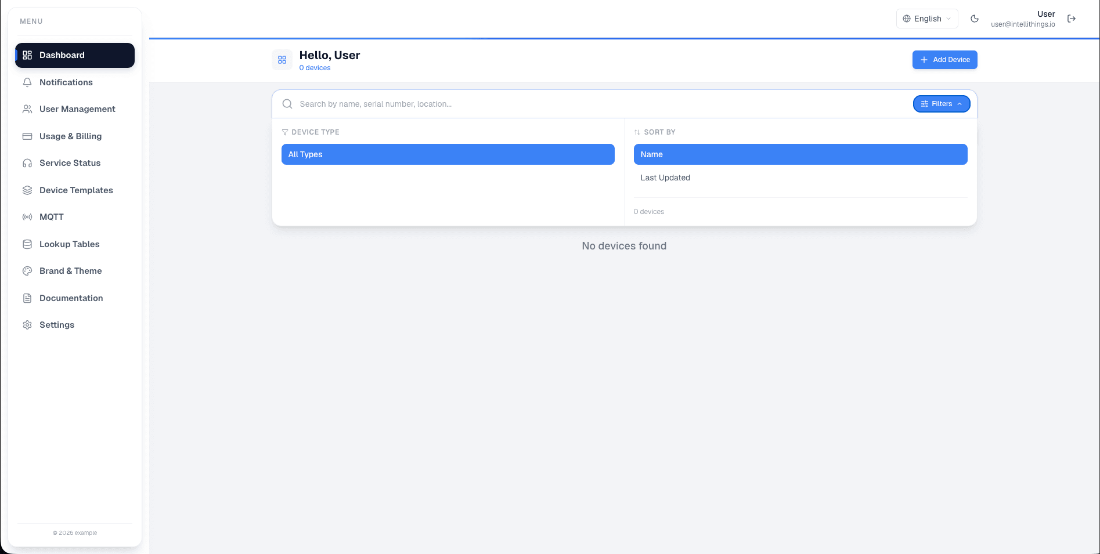
Task: Open User Management section
Action: (x=75, y=109)
